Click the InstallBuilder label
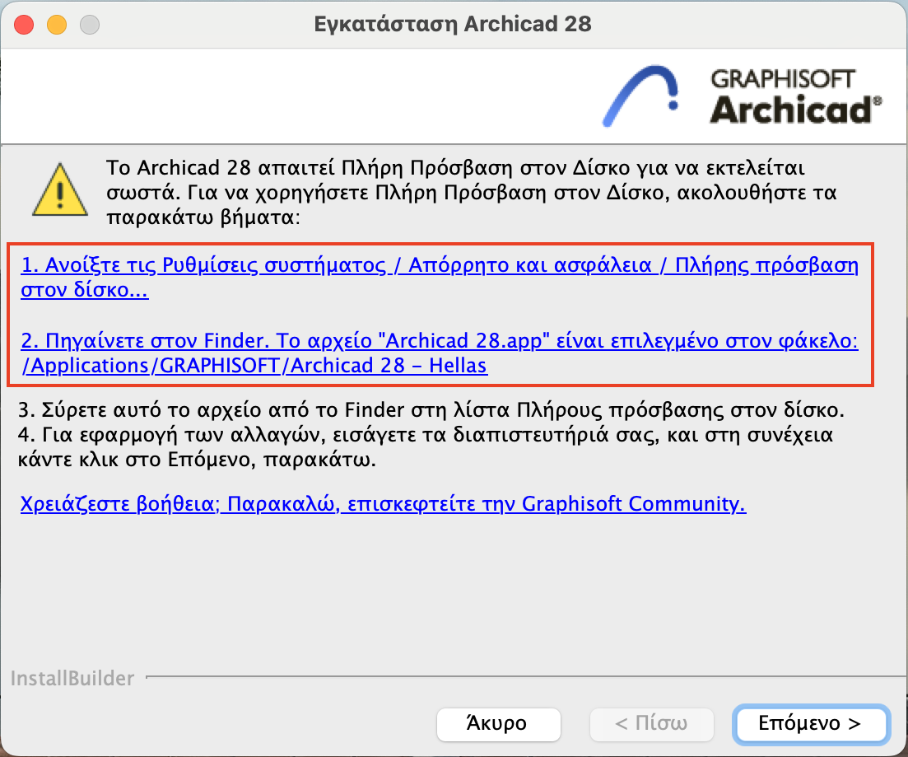This screenshot has height=757, width=908. [72, 678]
